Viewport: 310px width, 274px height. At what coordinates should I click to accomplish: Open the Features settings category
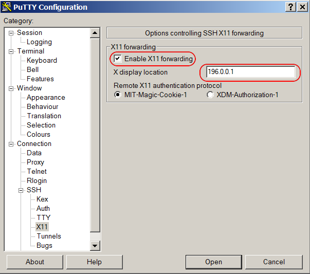(x=40, y=79)
